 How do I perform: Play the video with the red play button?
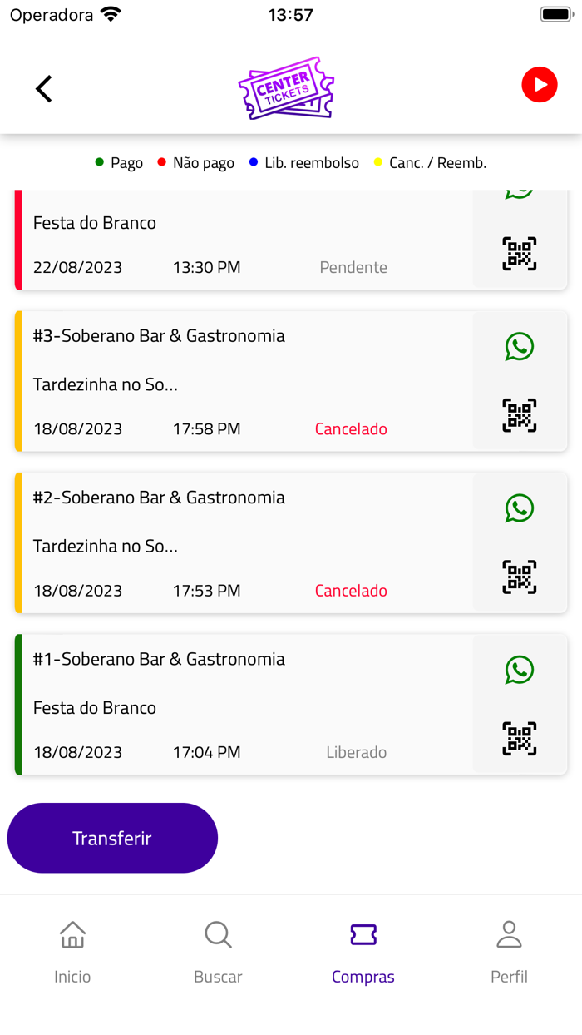pos(539,84)
